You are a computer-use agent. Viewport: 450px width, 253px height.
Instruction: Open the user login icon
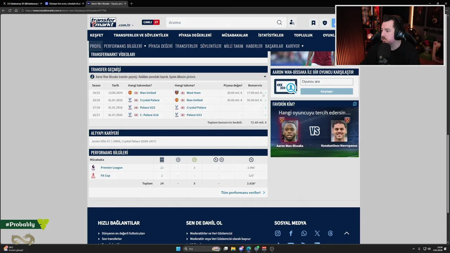(292, 22)
